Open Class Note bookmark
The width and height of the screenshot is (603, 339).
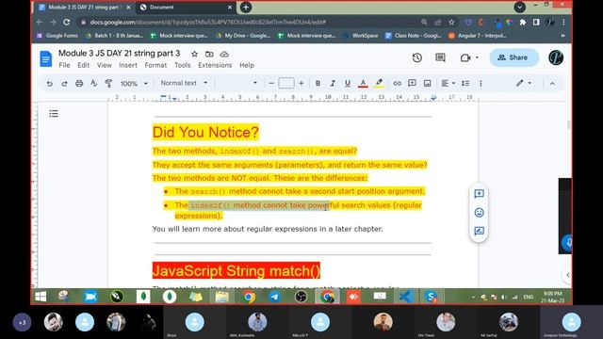pyautogui.click(x=413, y=36)
